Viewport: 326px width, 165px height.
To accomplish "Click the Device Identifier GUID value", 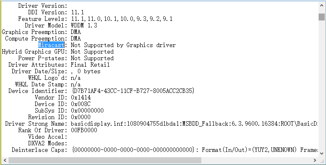I will 132,91.
